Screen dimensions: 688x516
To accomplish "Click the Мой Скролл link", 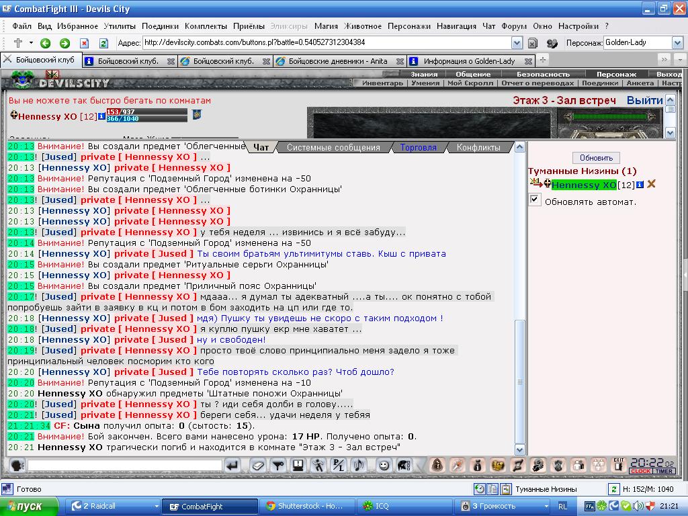I will (470, 83).
